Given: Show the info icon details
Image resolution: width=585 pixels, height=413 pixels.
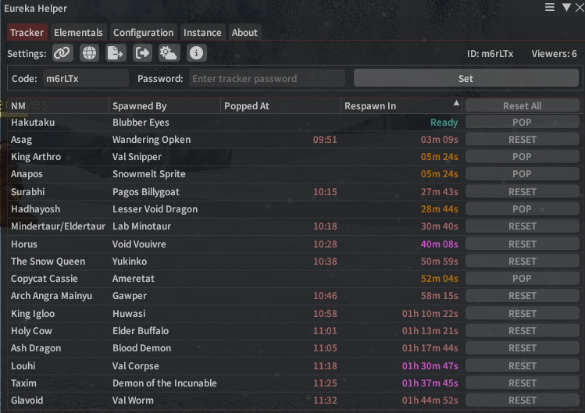Looking at the screenshot, I should 196,53.
